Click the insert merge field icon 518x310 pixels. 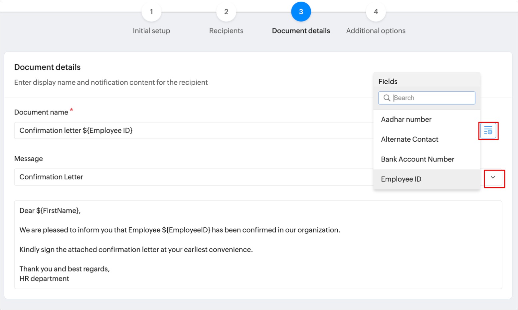point(488,131)
